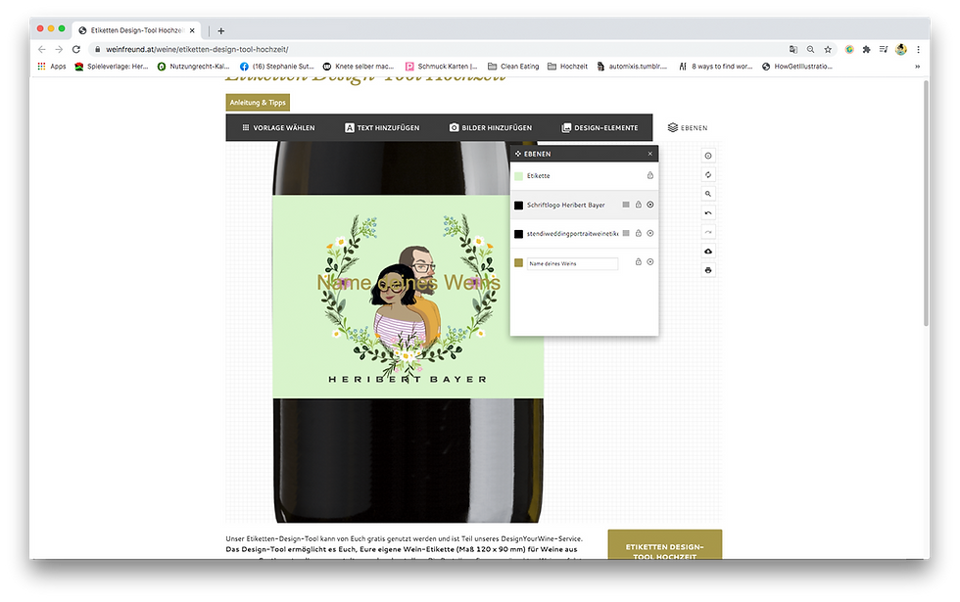Select the Etiketten Design-Tool Hochzeit browser tab
Screen dimensions: 960x602
[x=136, y=30]
